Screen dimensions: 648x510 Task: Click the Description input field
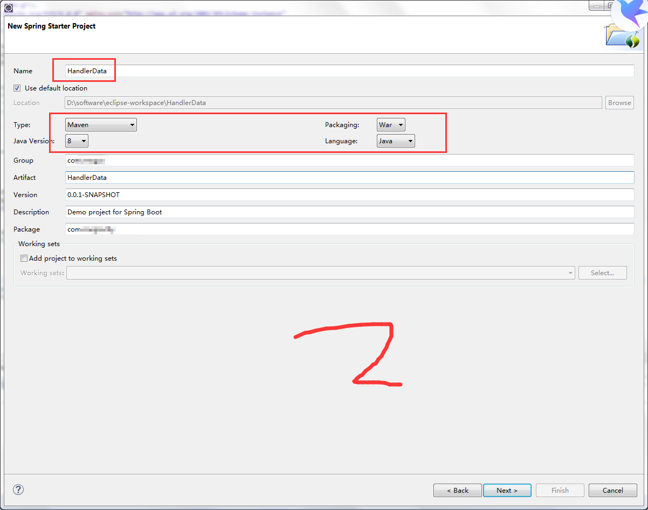tap(349, 212)
